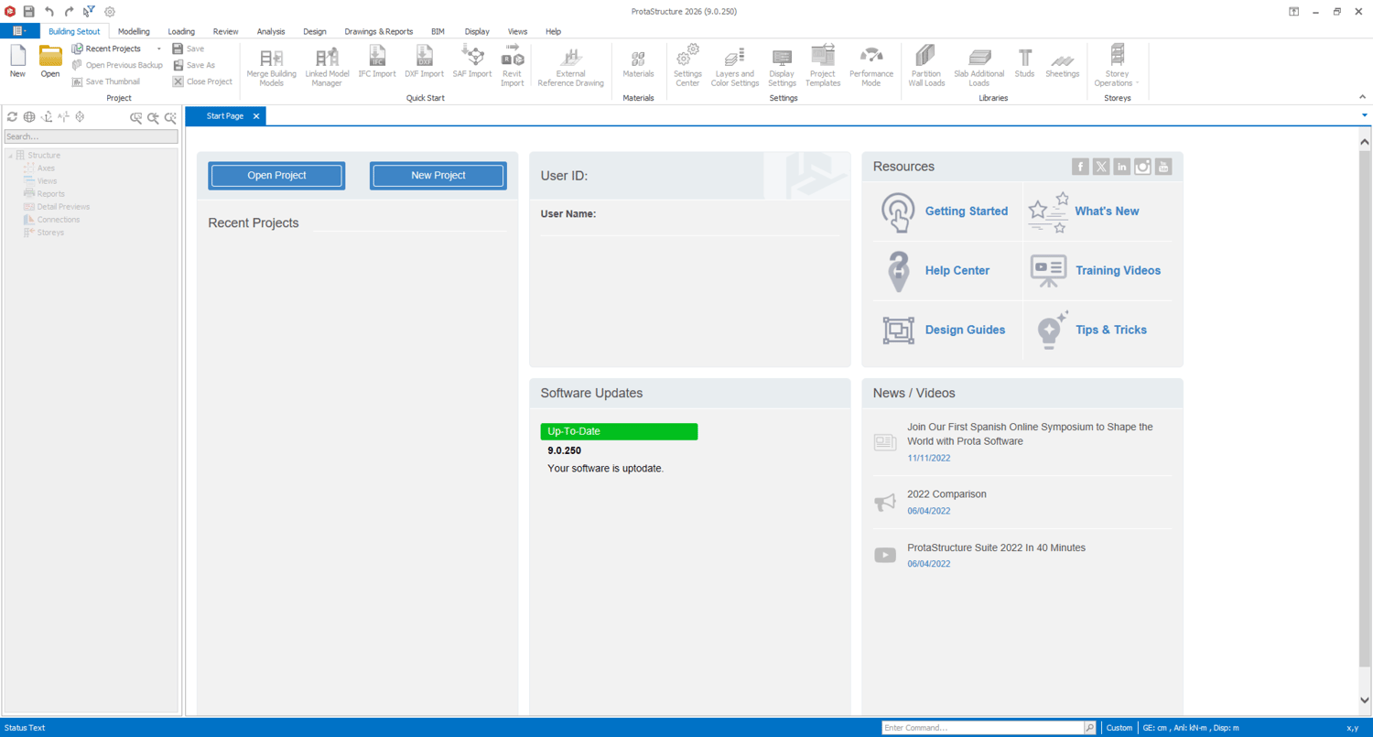Click the gear icon in quick access toolbar

click(x=110, y=12)
